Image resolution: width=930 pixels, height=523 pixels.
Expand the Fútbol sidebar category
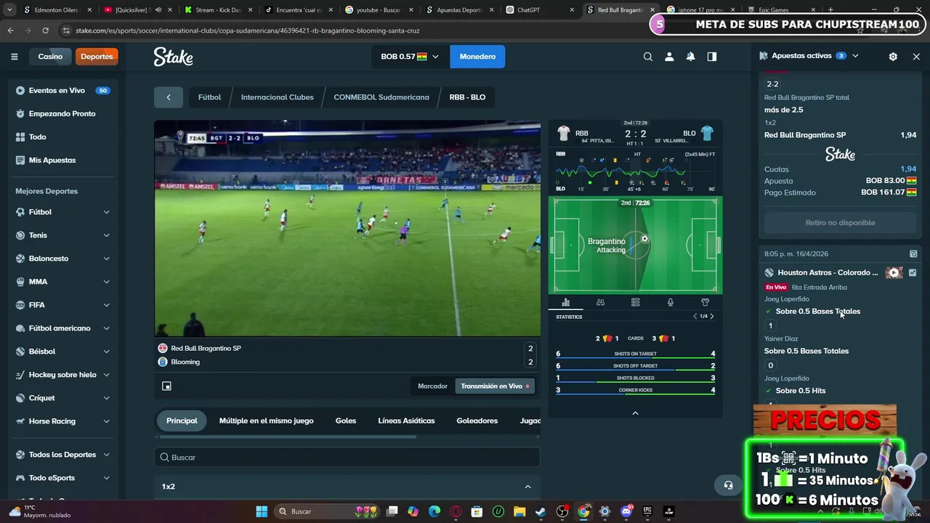pos(106,212)
